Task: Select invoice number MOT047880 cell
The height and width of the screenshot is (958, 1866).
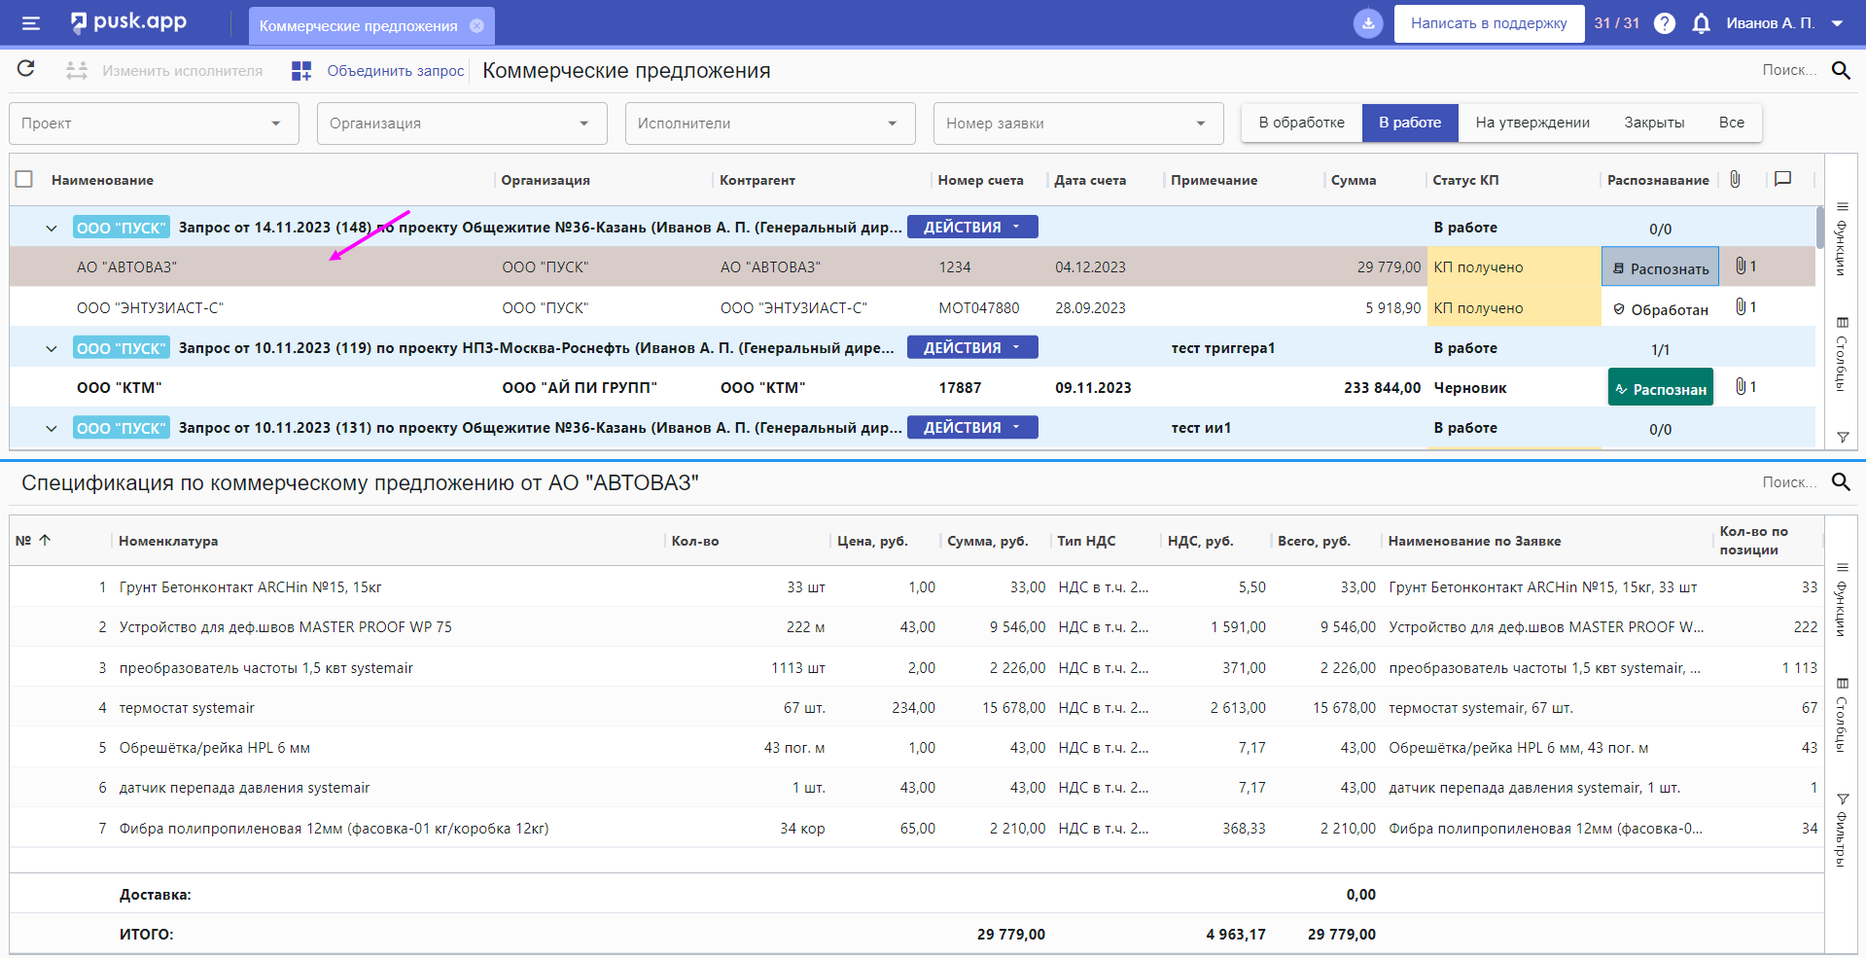Action: (979, 307)
